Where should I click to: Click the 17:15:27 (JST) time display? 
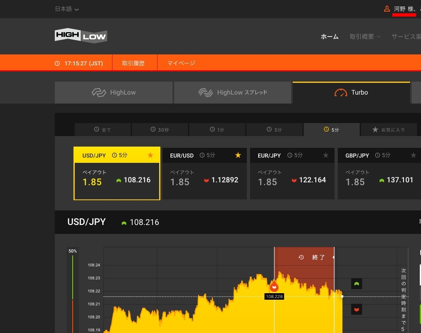click(84, 63)
